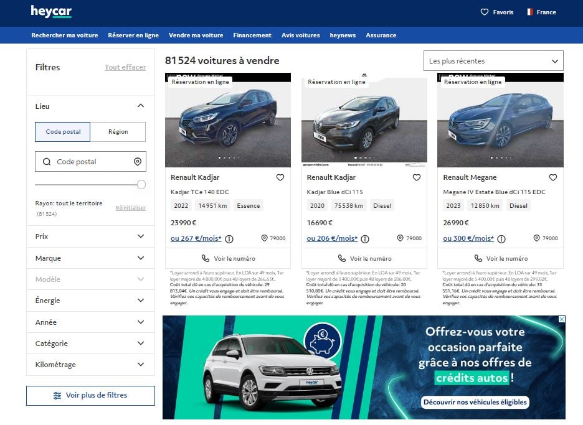Click ou 300 €/mois link
The height and width of the screenshot is (425, 583).
468,238
